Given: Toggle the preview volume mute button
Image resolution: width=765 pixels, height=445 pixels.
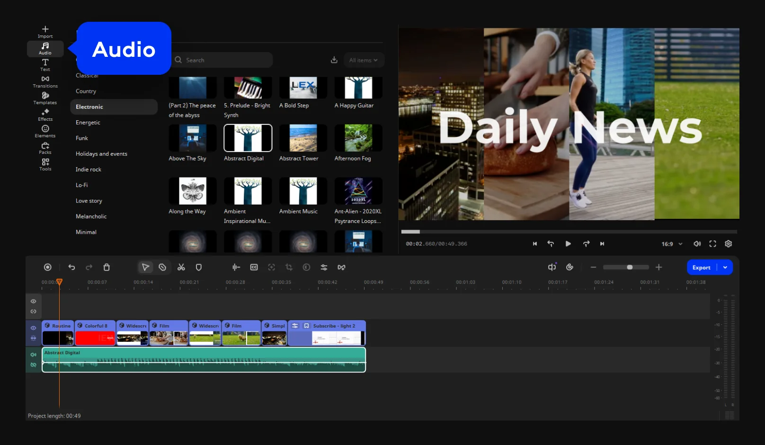Looking at the screenshot, I should tap(697, 244).
